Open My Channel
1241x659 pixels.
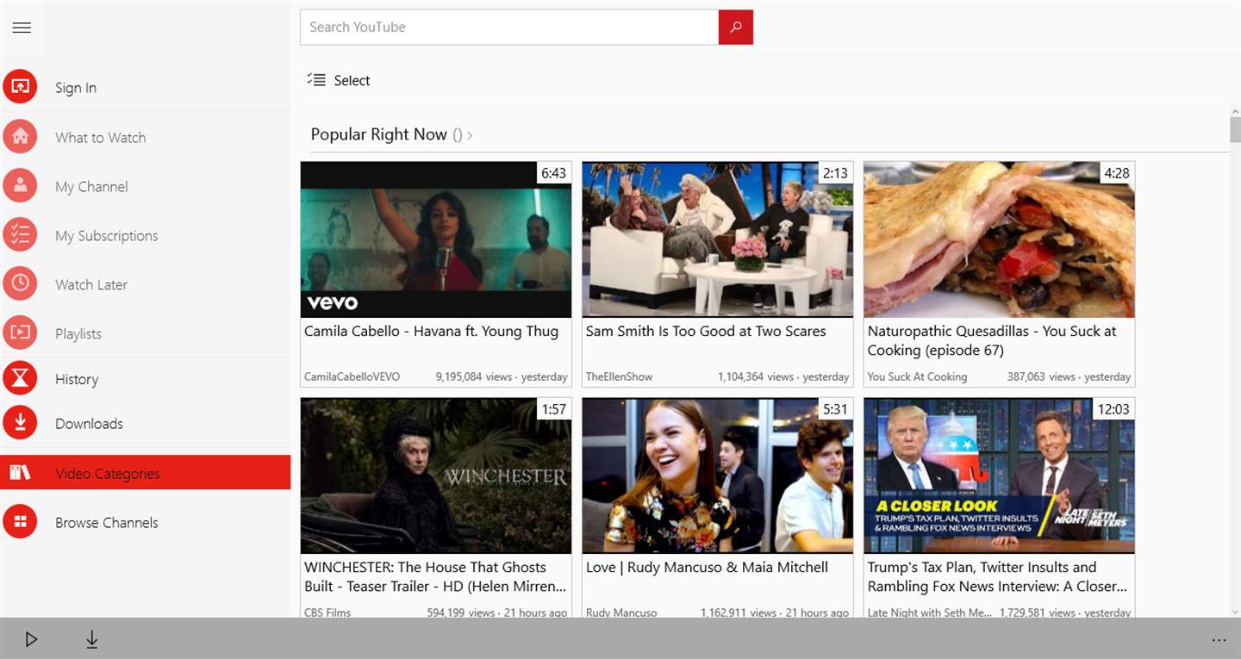pyautogui.click(x=145, y=186)
